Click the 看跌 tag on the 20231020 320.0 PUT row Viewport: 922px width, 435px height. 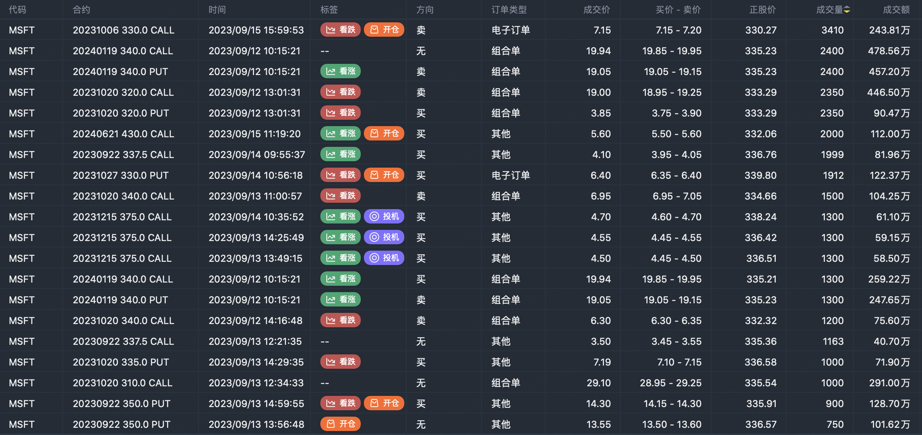pos(340,113)
